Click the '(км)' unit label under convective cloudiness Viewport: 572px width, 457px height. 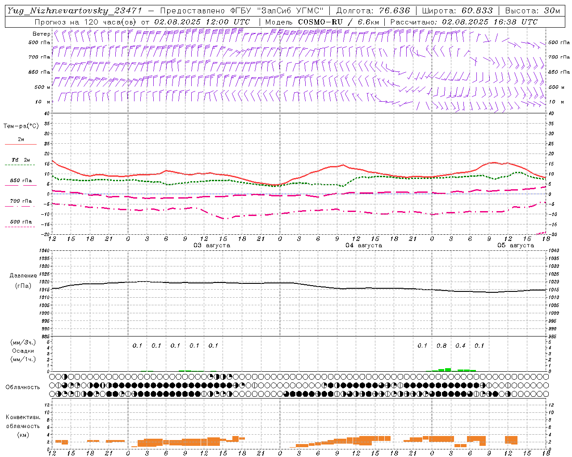pos(23,434)
